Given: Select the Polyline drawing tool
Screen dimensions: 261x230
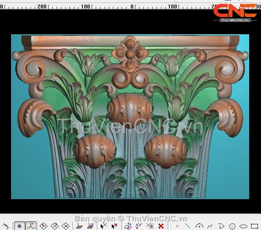Looking at the screenshot, I should coord(221,226).
